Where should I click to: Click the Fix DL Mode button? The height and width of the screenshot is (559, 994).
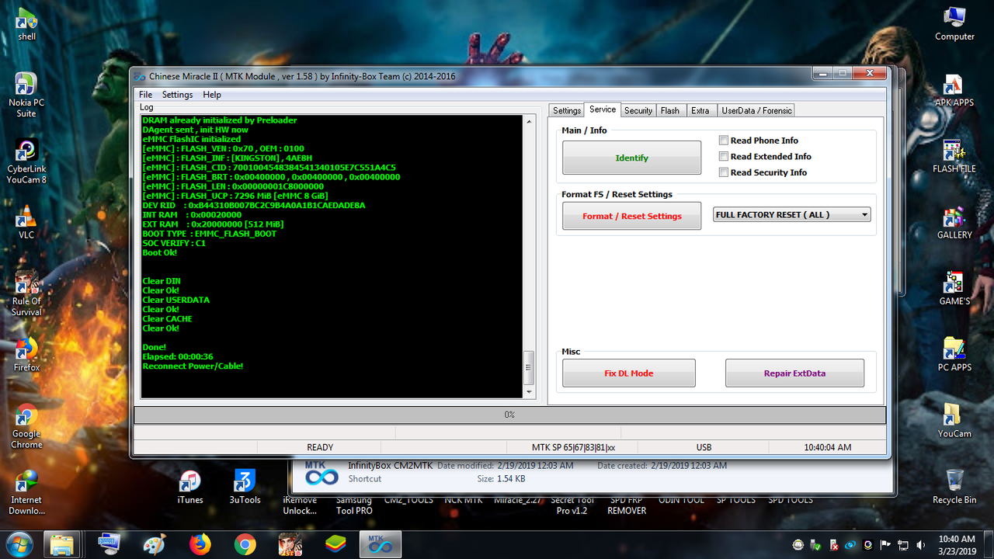629,373
